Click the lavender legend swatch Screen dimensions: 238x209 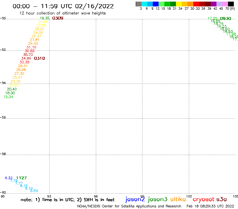coord(219,4)
